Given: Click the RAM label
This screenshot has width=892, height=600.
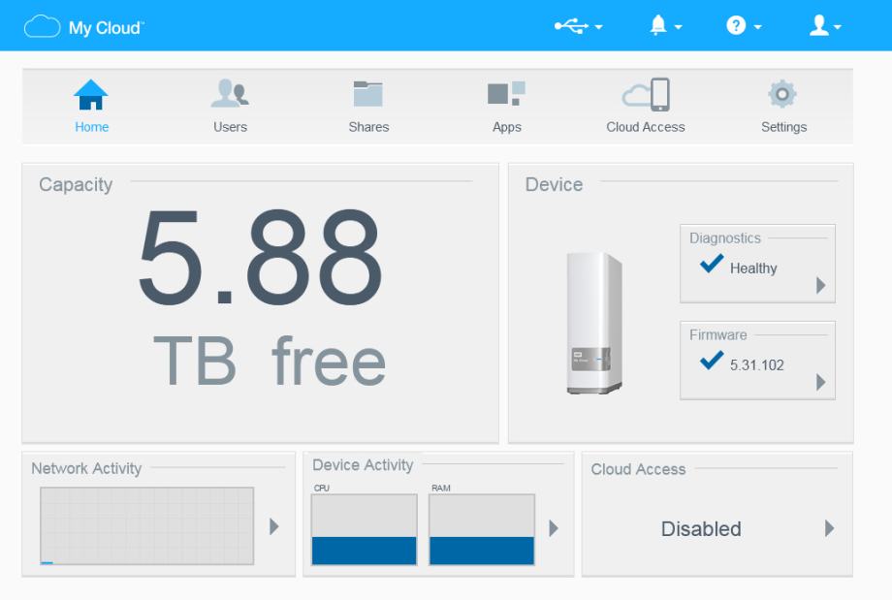Looking at the screenshot, I should [441, 488].
